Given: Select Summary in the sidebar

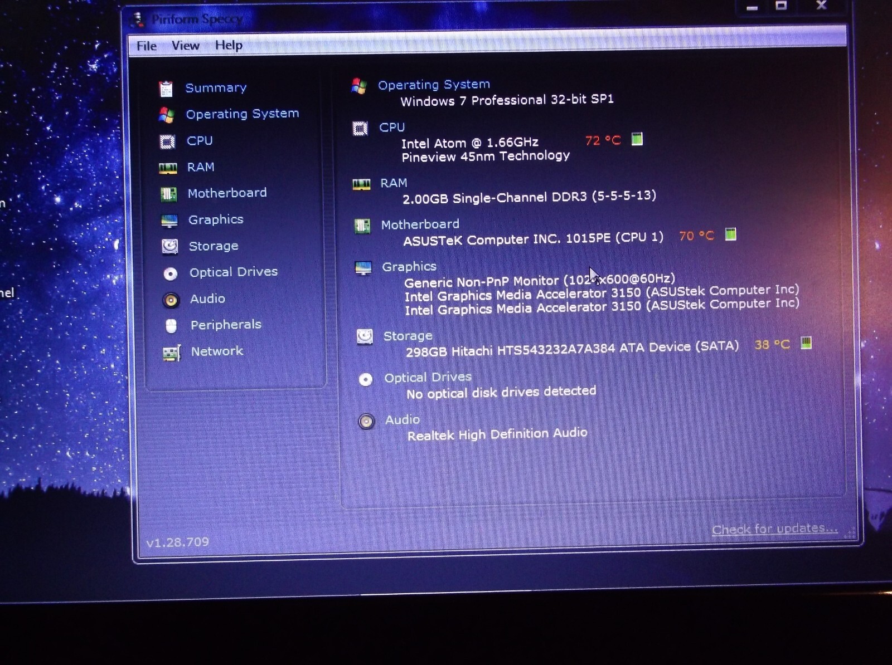Looking at the screenshot, I should [x=216, y=87].
